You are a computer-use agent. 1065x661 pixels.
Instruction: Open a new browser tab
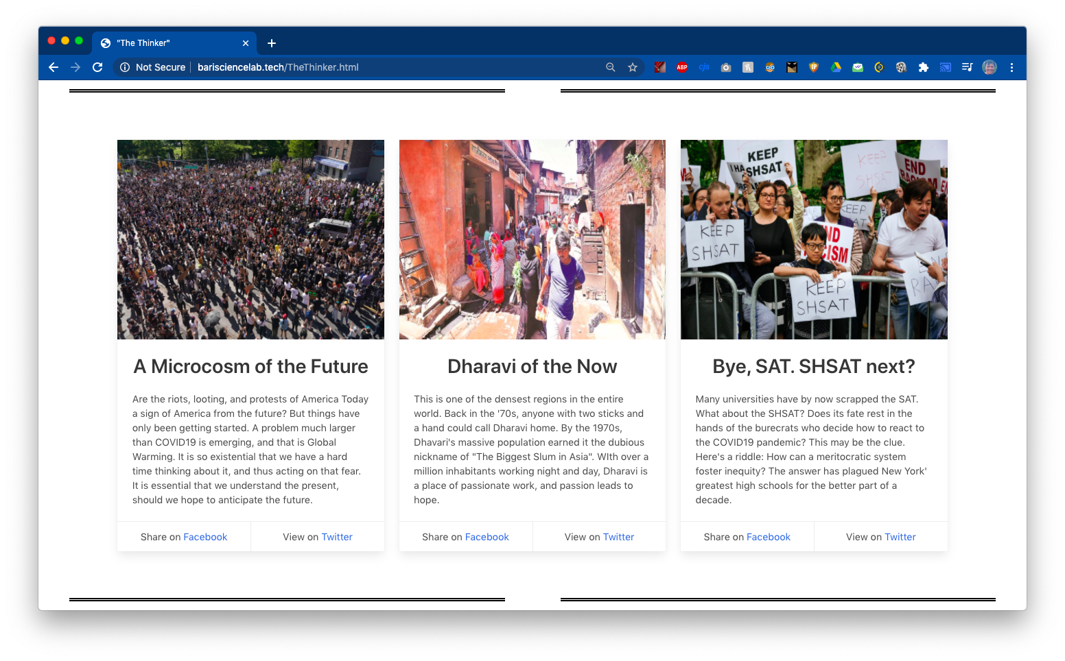[x=272, y=43]
